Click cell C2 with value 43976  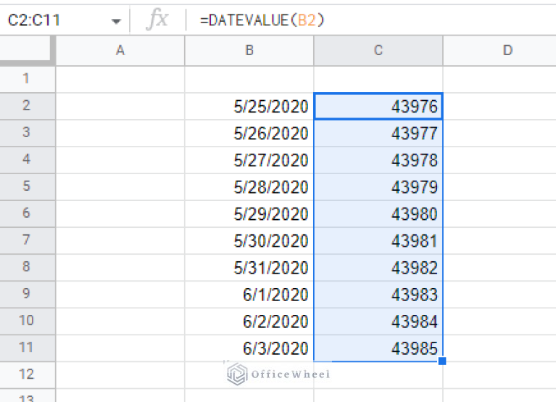pyautogui.click(x=378, y=107)
